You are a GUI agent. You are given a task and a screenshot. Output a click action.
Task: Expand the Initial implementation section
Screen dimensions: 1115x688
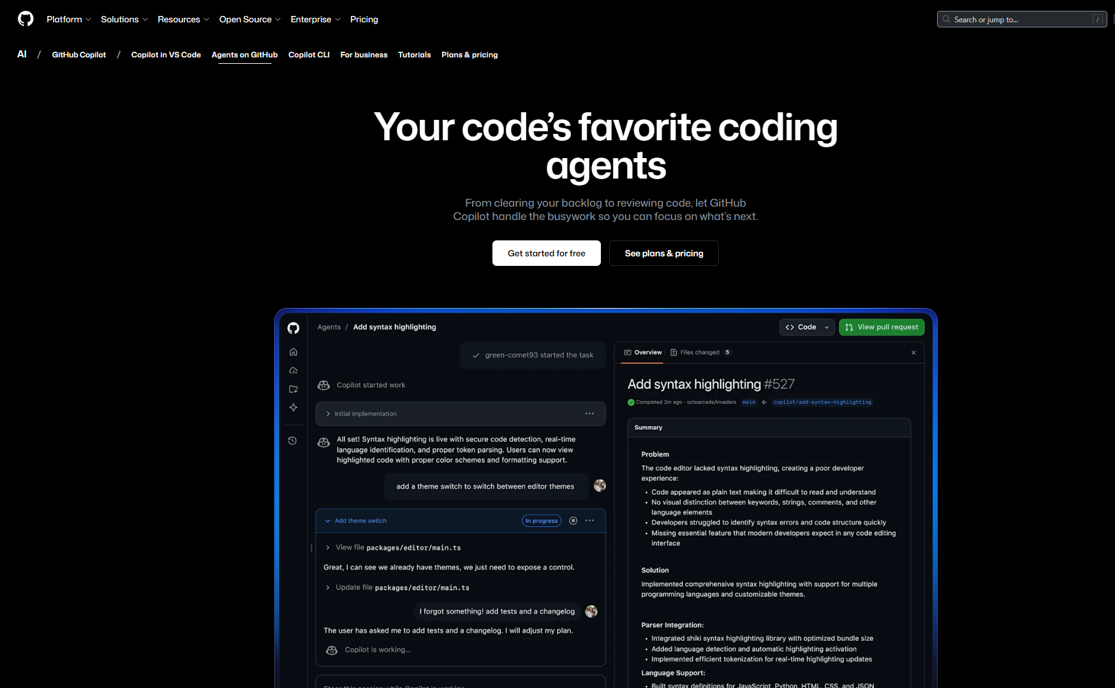point(328,413)
